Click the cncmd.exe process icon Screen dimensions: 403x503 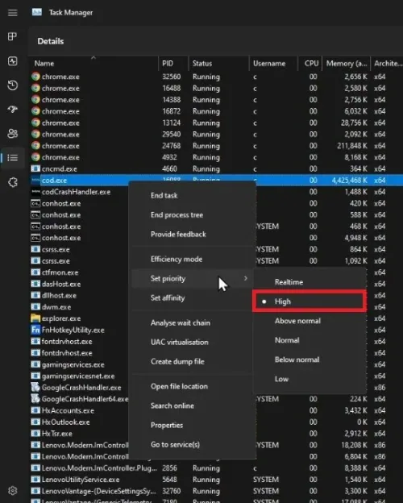35,168
